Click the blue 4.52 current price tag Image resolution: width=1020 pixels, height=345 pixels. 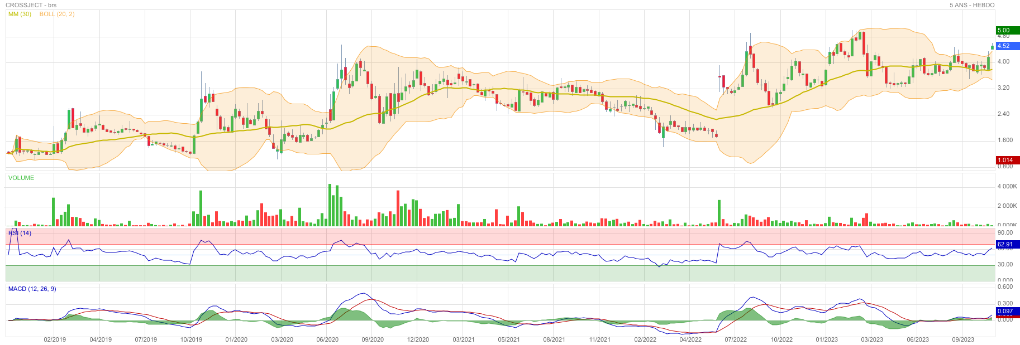1008,46
